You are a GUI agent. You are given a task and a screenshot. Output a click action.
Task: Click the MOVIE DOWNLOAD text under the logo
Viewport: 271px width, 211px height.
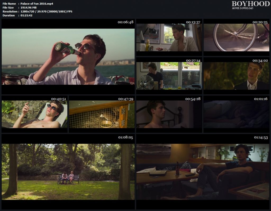point(242,8)
